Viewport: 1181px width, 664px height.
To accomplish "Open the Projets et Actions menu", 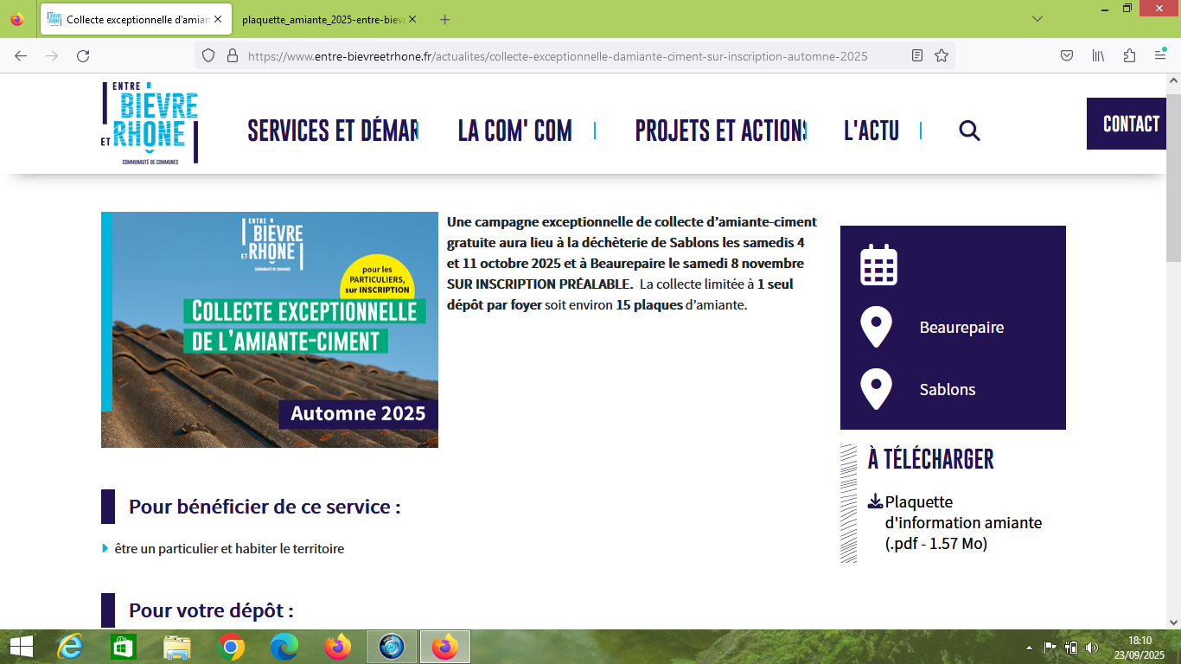I will click(x=720, y=131).
